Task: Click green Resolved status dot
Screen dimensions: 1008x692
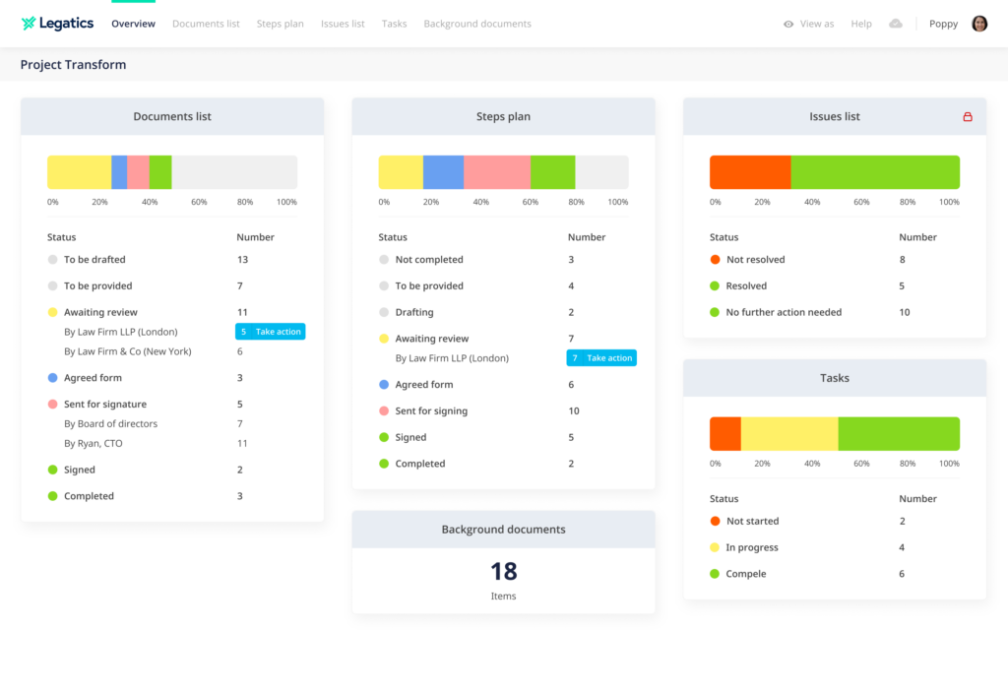Action: point(715,286)
